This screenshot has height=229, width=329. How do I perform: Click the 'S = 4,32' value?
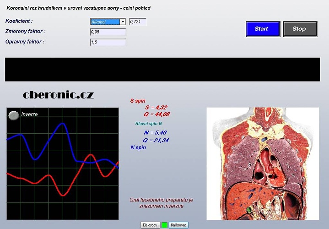click(156, 107)
